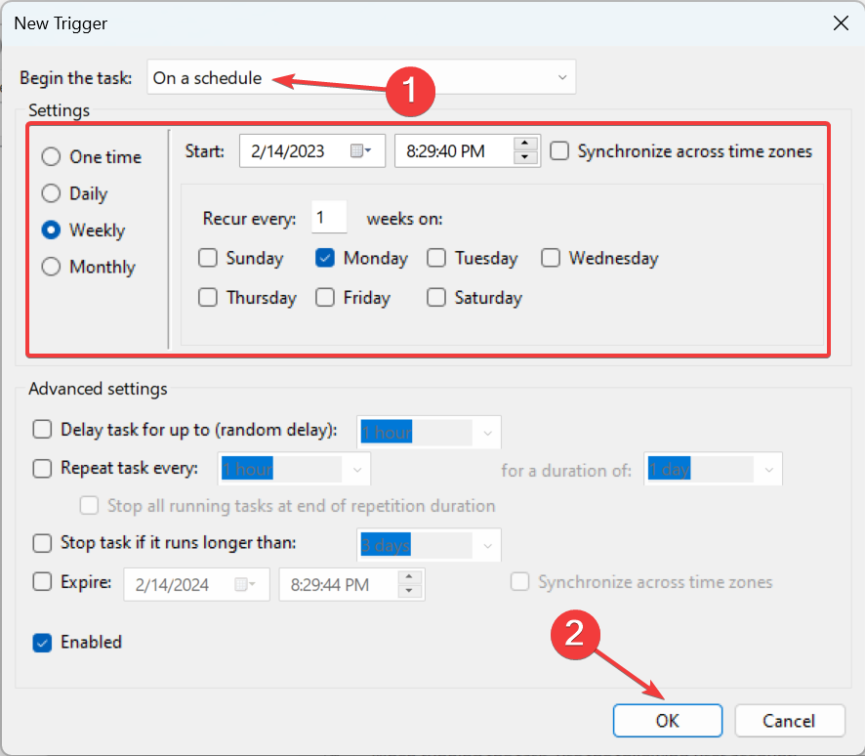Check the Repeat task every option
This screenshot has height=756, width=865.
[43, 468]
